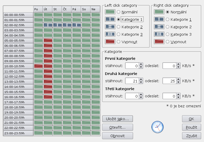Click the Kategorie I cell for Út at 02:00-02:59h
Image resolution: width=204 pixels, height=142 pixels.
pyautogui.click(x=48, y=25)
